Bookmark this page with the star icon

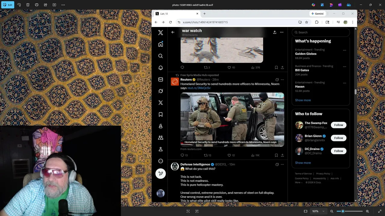(306, 22)
